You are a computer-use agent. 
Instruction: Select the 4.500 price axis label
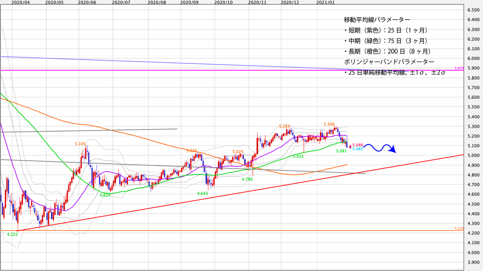[474, 204]
